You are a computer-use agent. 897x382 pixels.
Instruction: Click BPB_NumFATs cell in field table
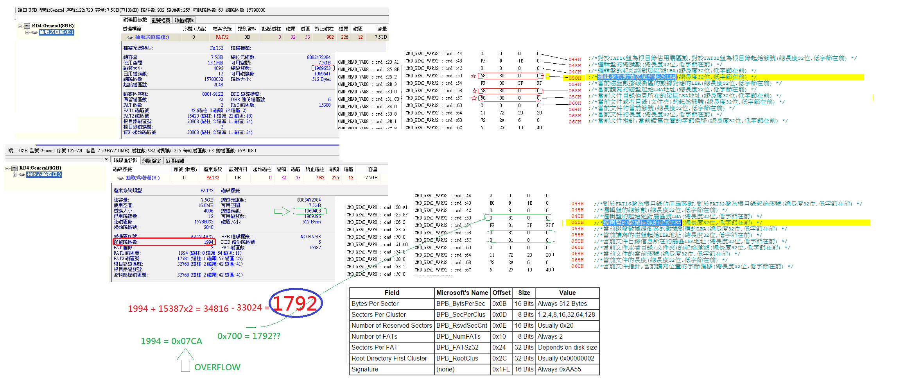tap(462, 337)
